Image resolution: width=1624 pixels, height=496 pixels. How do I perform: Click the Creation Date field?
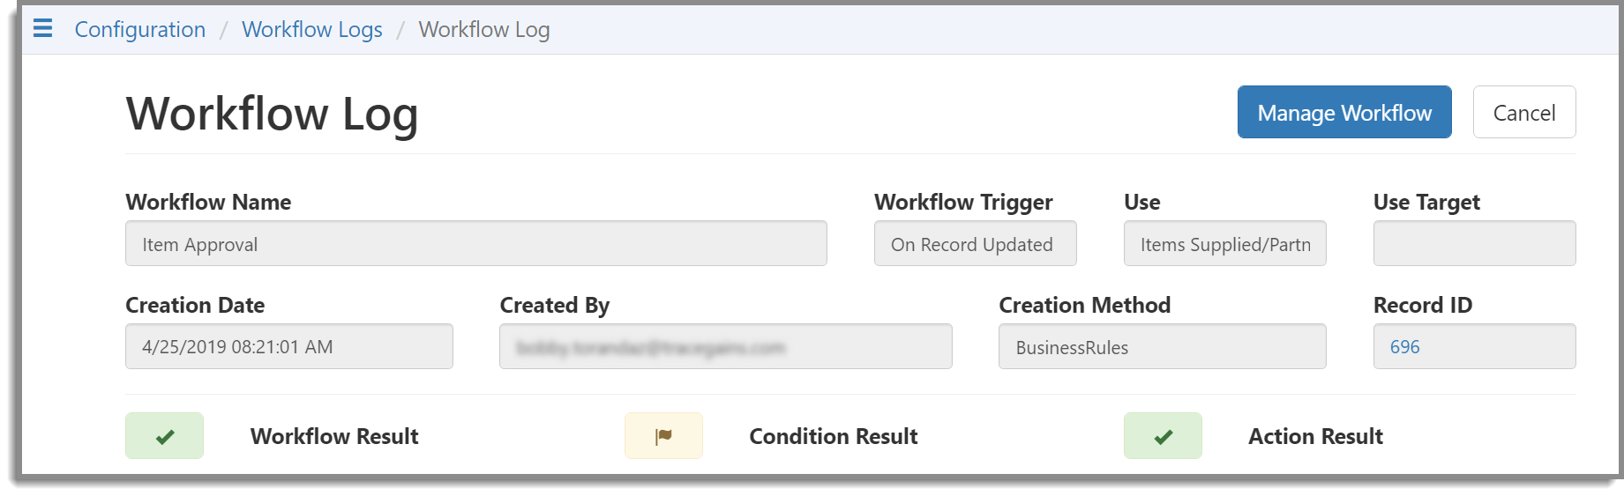[x=288, y=347]
